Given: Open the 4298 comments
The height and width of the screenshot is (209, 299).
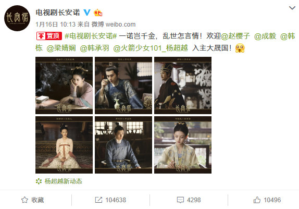Looking at the screenshot, I should pyautogui.click(x=189, y=200).
